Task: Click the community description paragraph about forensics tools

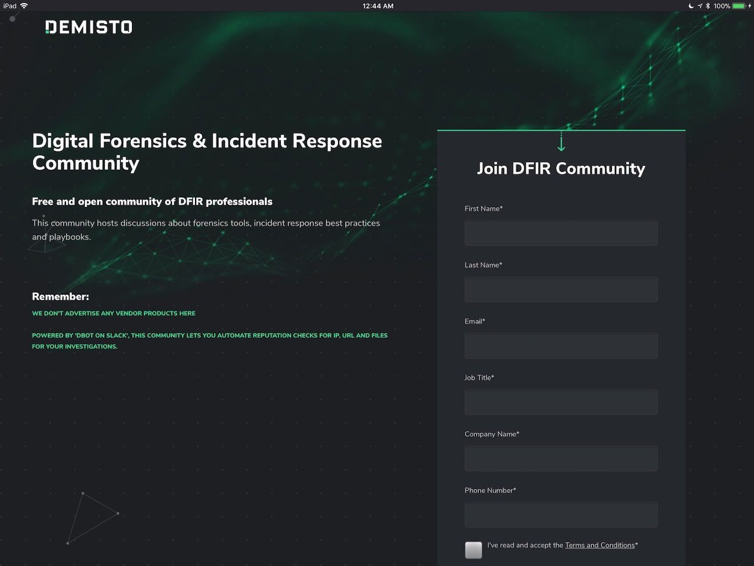Action: click(206, 230)
